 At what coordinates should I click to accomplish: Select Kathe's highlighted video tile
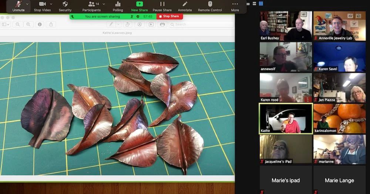click(x=286, y=119)
